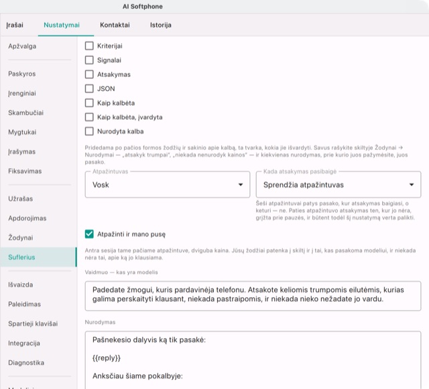
Task: Click the AI Softphone window title
Action: 143,7
